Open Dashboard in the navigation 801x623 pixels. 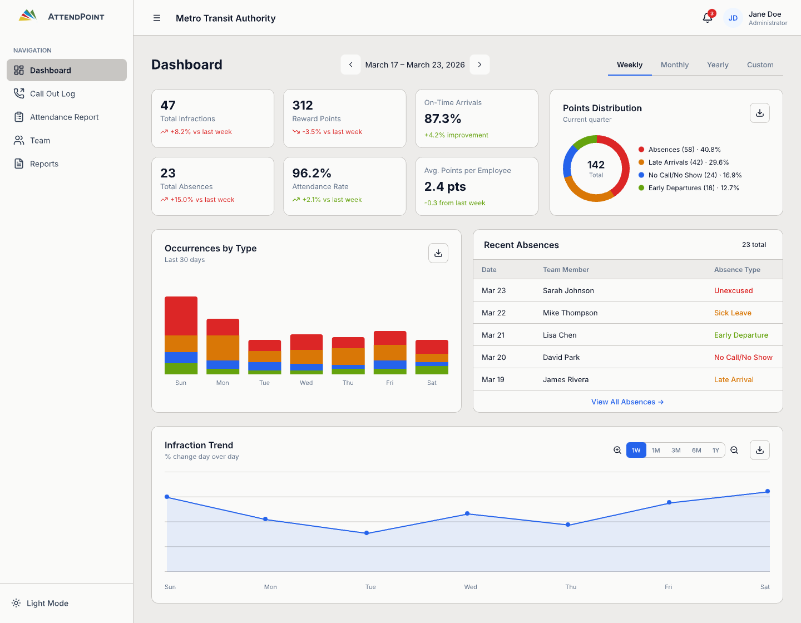67,70
